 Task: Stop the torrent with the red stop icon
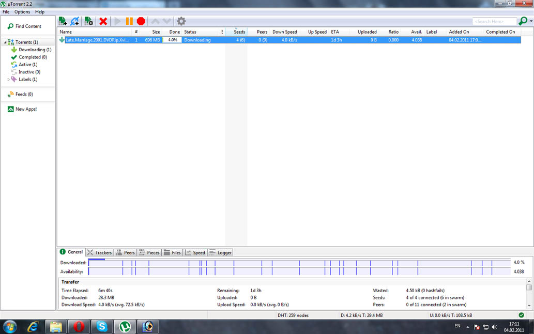[x=141, y=21]
